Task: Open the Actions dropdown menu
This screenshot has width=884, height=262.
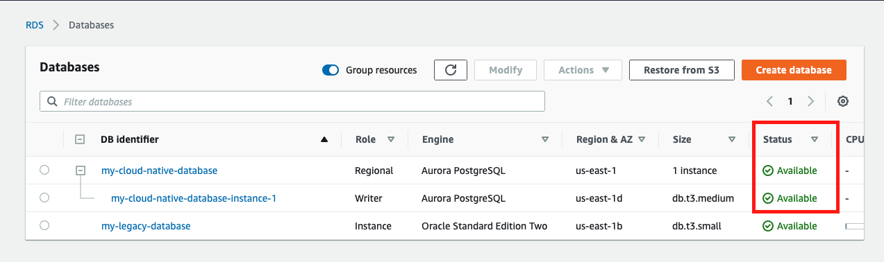Action: [x=583, y=70]
